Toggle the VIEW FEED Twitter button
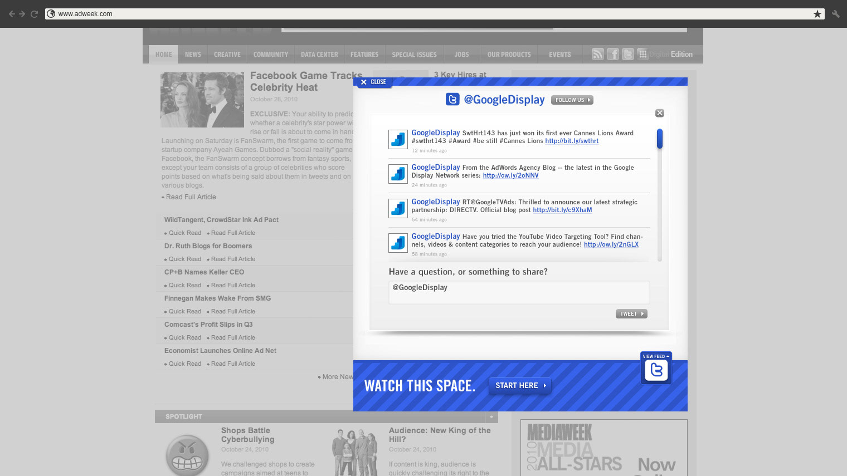847x476 pixels. pyautogui.click(x=656, y=367)
